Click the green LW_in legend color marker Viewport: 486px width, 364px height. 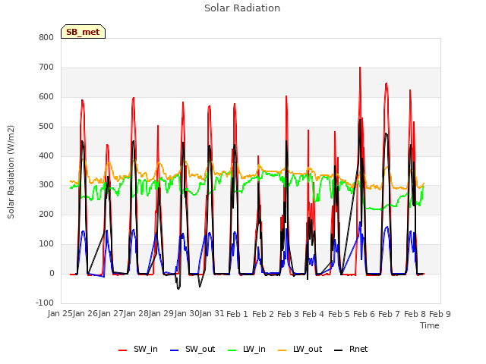[x=232, y=350]
